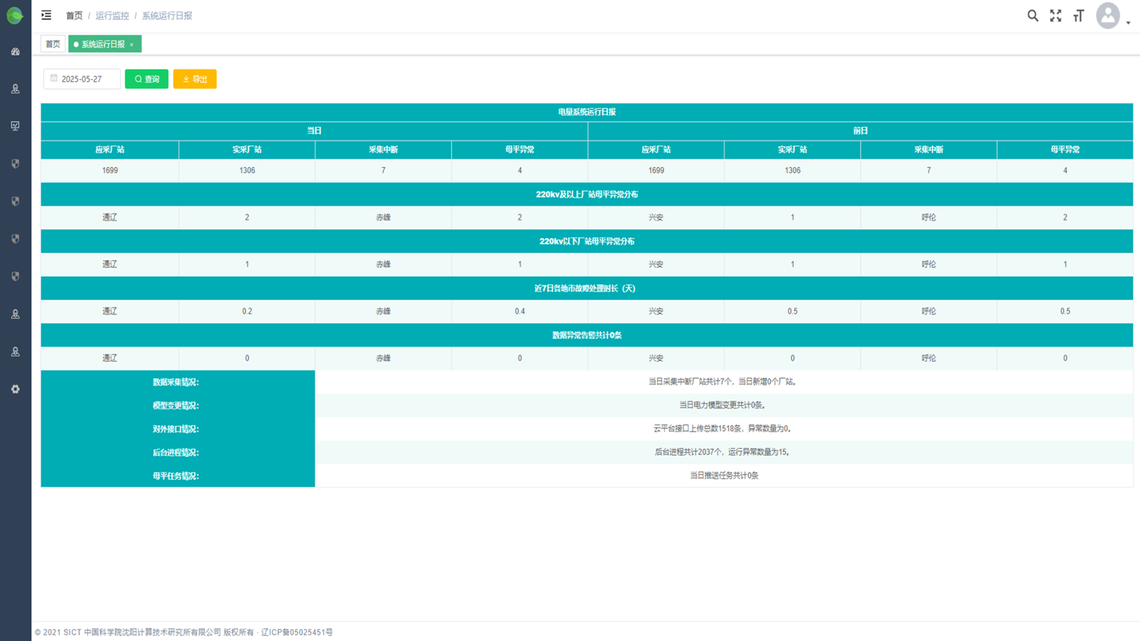Open the monitor screen sidebar icon

15,126
